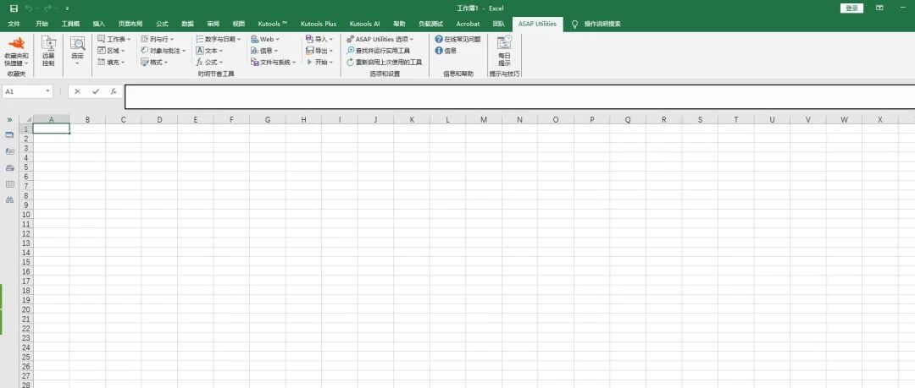Click 重新启用上次使用的工具 icon
Screen dimensions: 915x388
350,62
